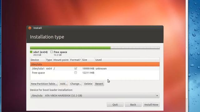
Task: Click the New Partition Table button
Action: (44, 84)
